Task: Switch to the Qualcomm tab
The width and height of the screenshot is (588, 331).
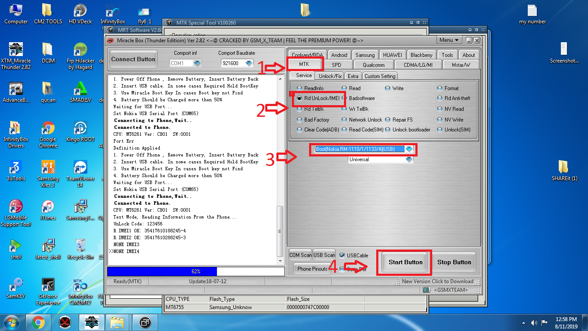Action: (x=374, y=65)
